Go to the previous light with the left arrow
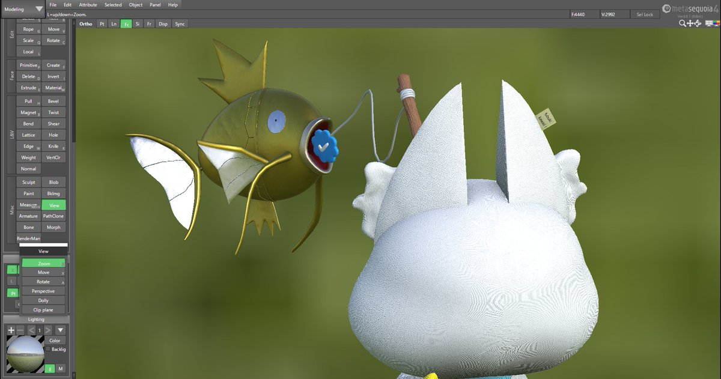Image resolution: width=721 pixels, height=379 pixels. 32,330
